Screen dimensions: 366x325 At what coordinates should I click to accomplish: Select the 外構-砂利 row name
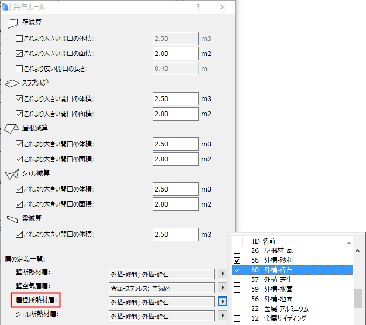point(278,260)
